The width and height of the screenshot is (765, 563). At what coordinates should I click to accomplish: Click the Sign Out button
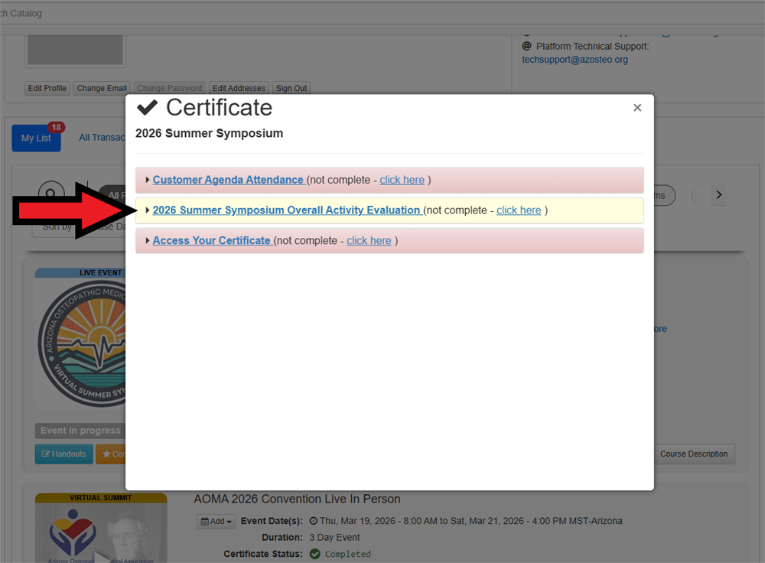coord(291,88)
